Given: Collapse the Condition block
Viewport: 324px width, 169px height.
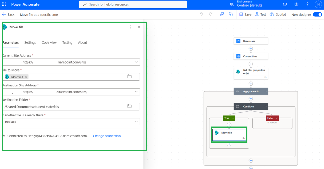Looking at the screenshot, I should (x=265, y=107).
